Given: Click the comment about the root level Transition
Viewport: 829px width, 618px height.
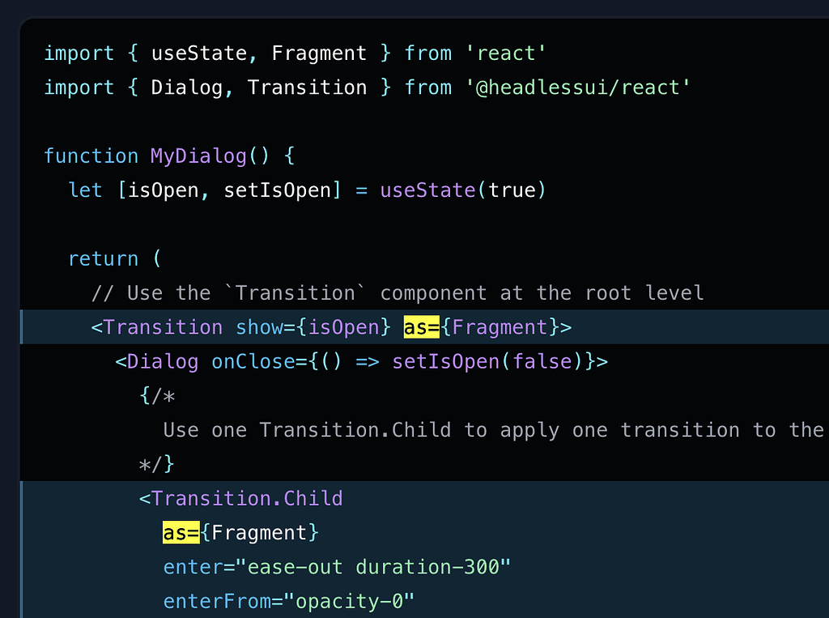Looking at the screenshot, I should pyautogui.click(x=397, y=292).
